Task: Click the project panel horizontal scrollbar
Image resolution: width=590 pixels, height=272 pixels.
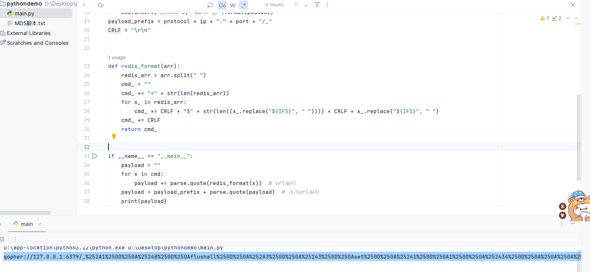Action: pos(25,213)
